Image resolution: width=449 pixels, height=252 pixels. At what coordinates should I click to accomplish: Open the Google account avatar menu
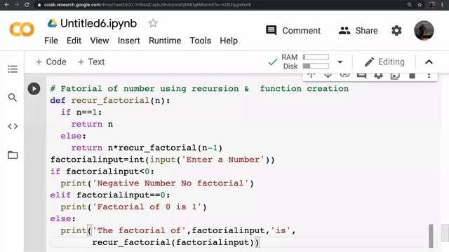(424, 30)
